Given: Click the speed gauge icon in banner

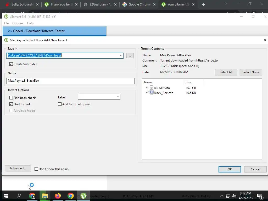Looking at the screenshot, I should coord(10,31).
